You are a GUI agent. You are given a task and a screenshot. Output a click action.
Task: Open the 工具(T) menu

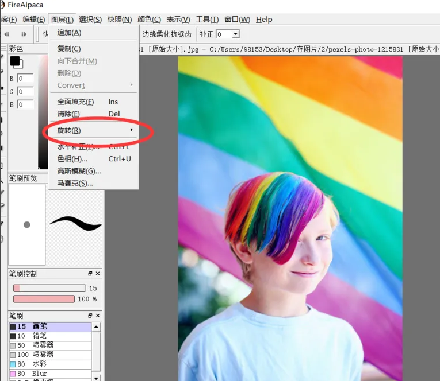pos(207,20)
